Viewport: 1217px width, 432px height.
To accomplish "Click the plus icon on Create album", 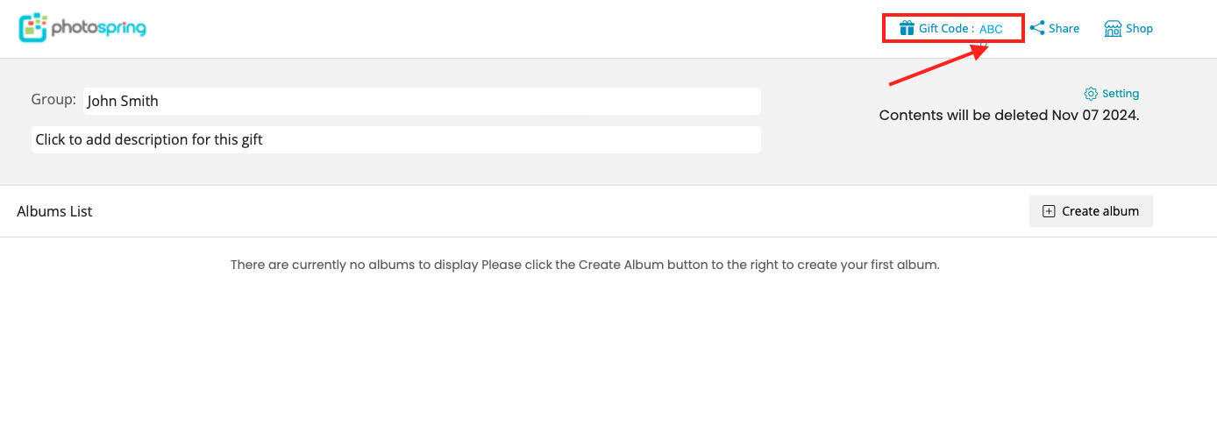I will coord(1049,211).
